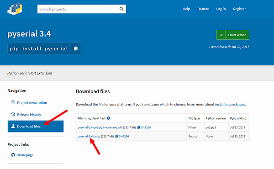Open the installing packages link

[x=230, y=104]
